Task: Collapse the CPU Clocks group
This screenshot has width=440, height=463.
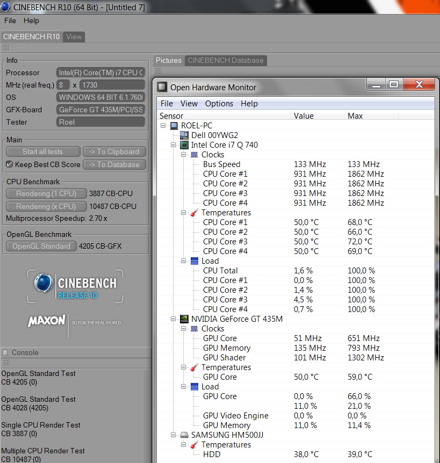Action: click(183, 155)
